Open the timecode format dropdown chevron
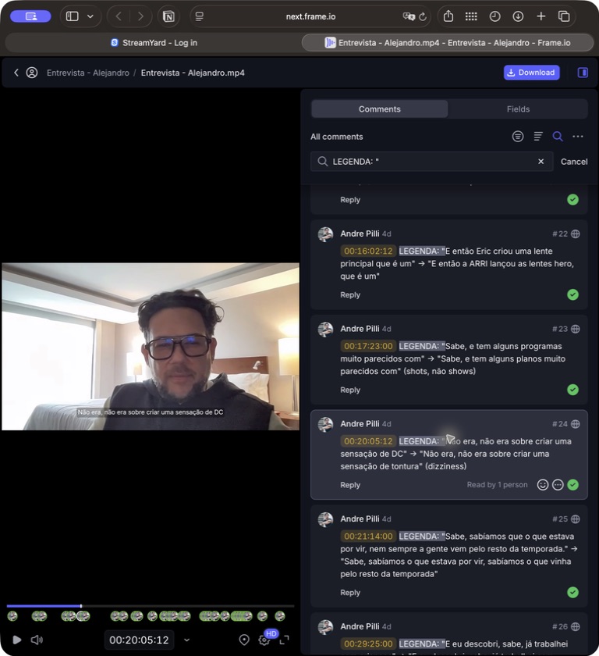The width and height of the screenshot is (599, 656). tap(186, 640)
